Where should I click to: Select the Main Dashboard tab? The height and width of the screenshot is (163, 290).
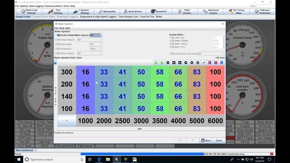(x=24, y=150)
